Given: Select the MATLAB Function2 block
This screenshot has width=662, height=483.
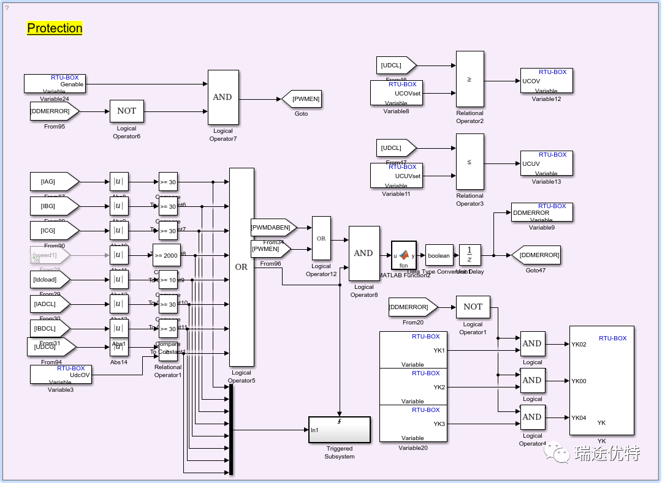Looking at the screenshot, I should pos(404,255).
